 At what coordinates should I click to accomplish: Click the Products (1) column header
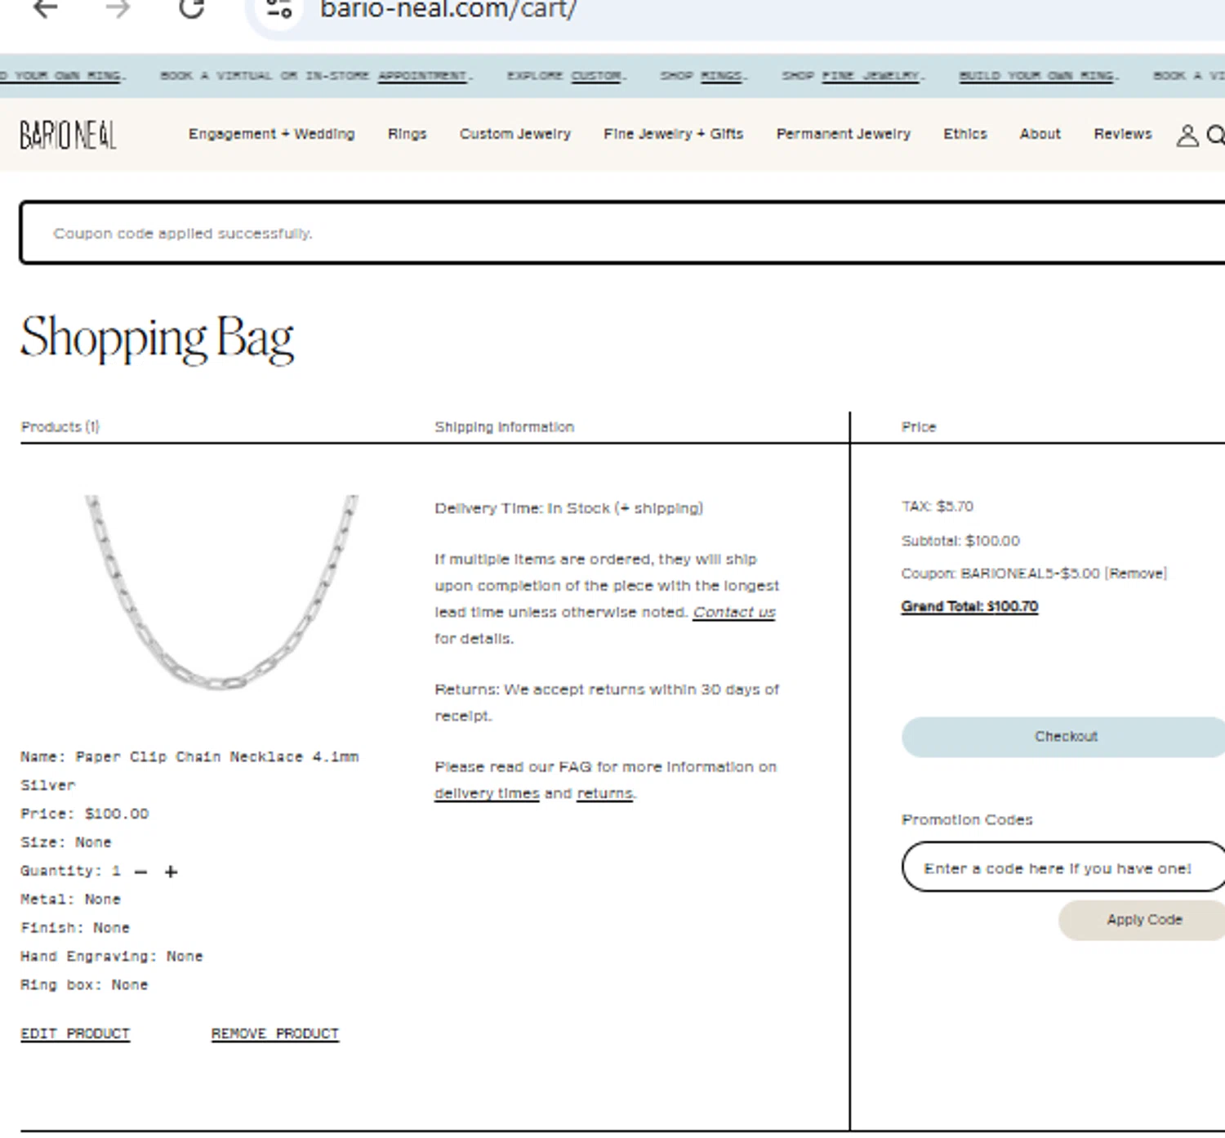[x=60, y=426]
